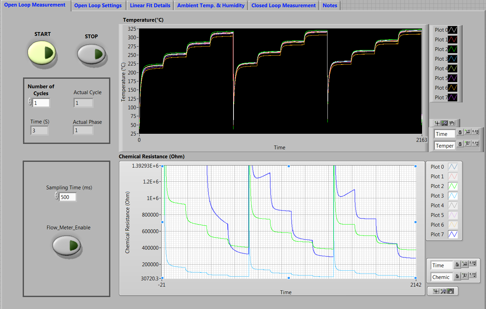Switch to the Open Loop Settings tab
Screen dimensions: 486x309
tap(98, 6)
